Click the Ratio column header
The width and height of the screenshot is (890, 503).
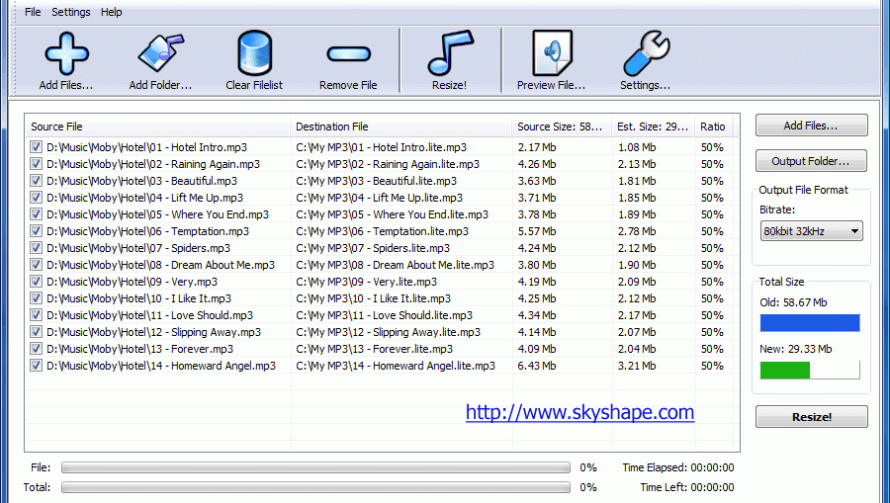coord(713,126)
